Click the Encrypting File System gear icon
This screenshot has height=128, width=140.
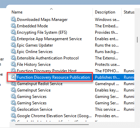pyautogui.click(x=14, y=32)
